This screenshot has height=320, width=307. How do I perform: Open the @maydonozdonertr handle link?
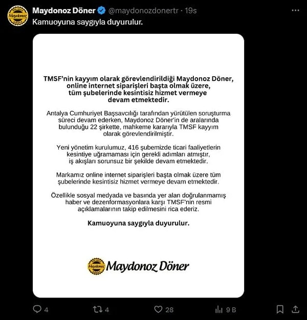143,11
